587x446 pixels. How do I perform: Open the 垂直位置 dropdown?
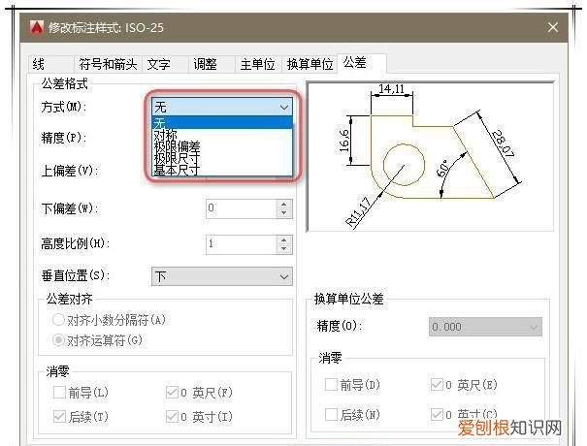(x=222, y=276)
